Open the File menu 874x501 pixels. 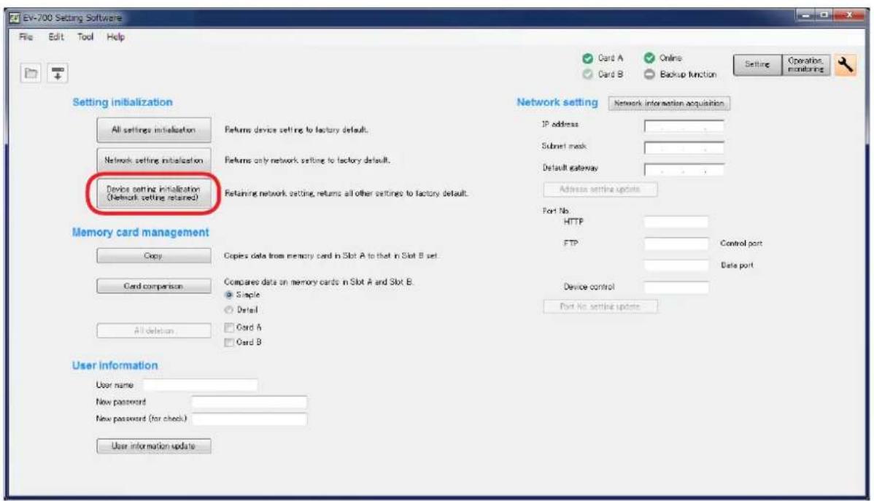26,36
